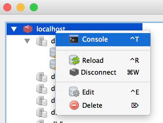Viewport: 163px width, 123px height.
Task: Collapse the localhost connection tree
Action: point(14,29)
